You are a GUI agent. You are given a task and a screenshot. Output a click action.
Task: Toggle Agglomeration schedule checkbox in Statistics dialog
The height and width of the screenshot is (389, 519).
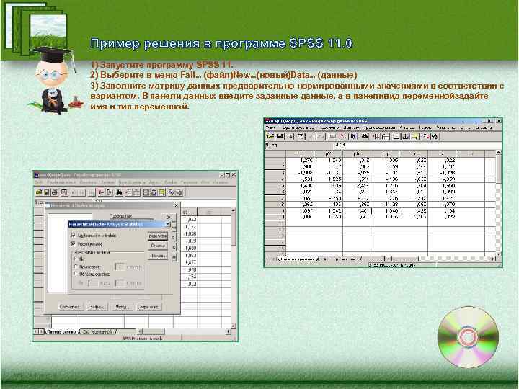tap(74, 235)
